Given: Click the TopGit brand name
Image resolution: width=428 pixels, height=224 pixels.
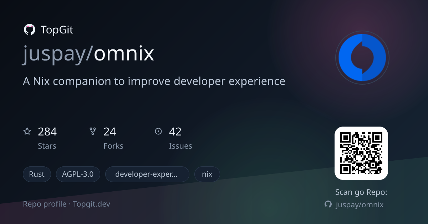Looking at the screenshot, I should 57,30.
